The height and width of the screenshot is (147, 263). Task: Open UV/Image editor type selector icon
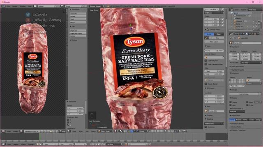3,131
